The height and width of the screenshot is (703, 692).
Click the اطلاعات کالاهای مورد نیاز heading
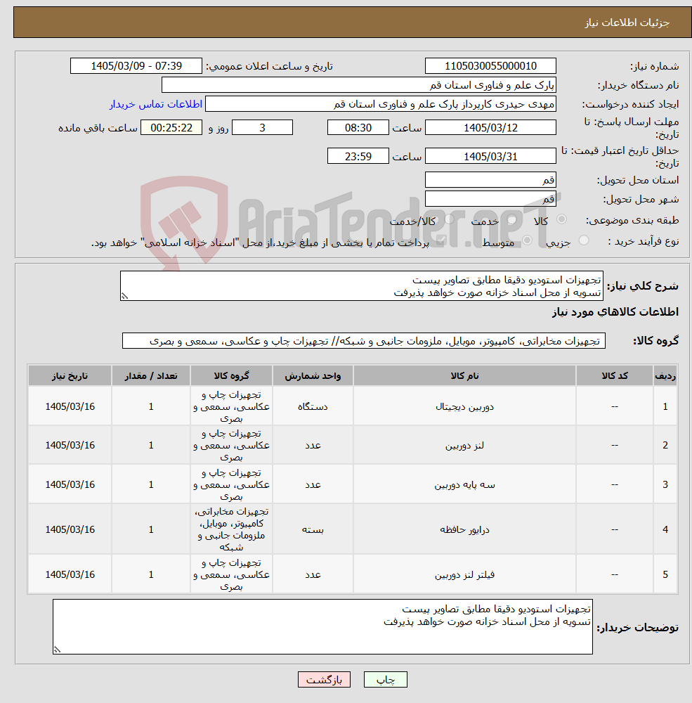[615, 312]
